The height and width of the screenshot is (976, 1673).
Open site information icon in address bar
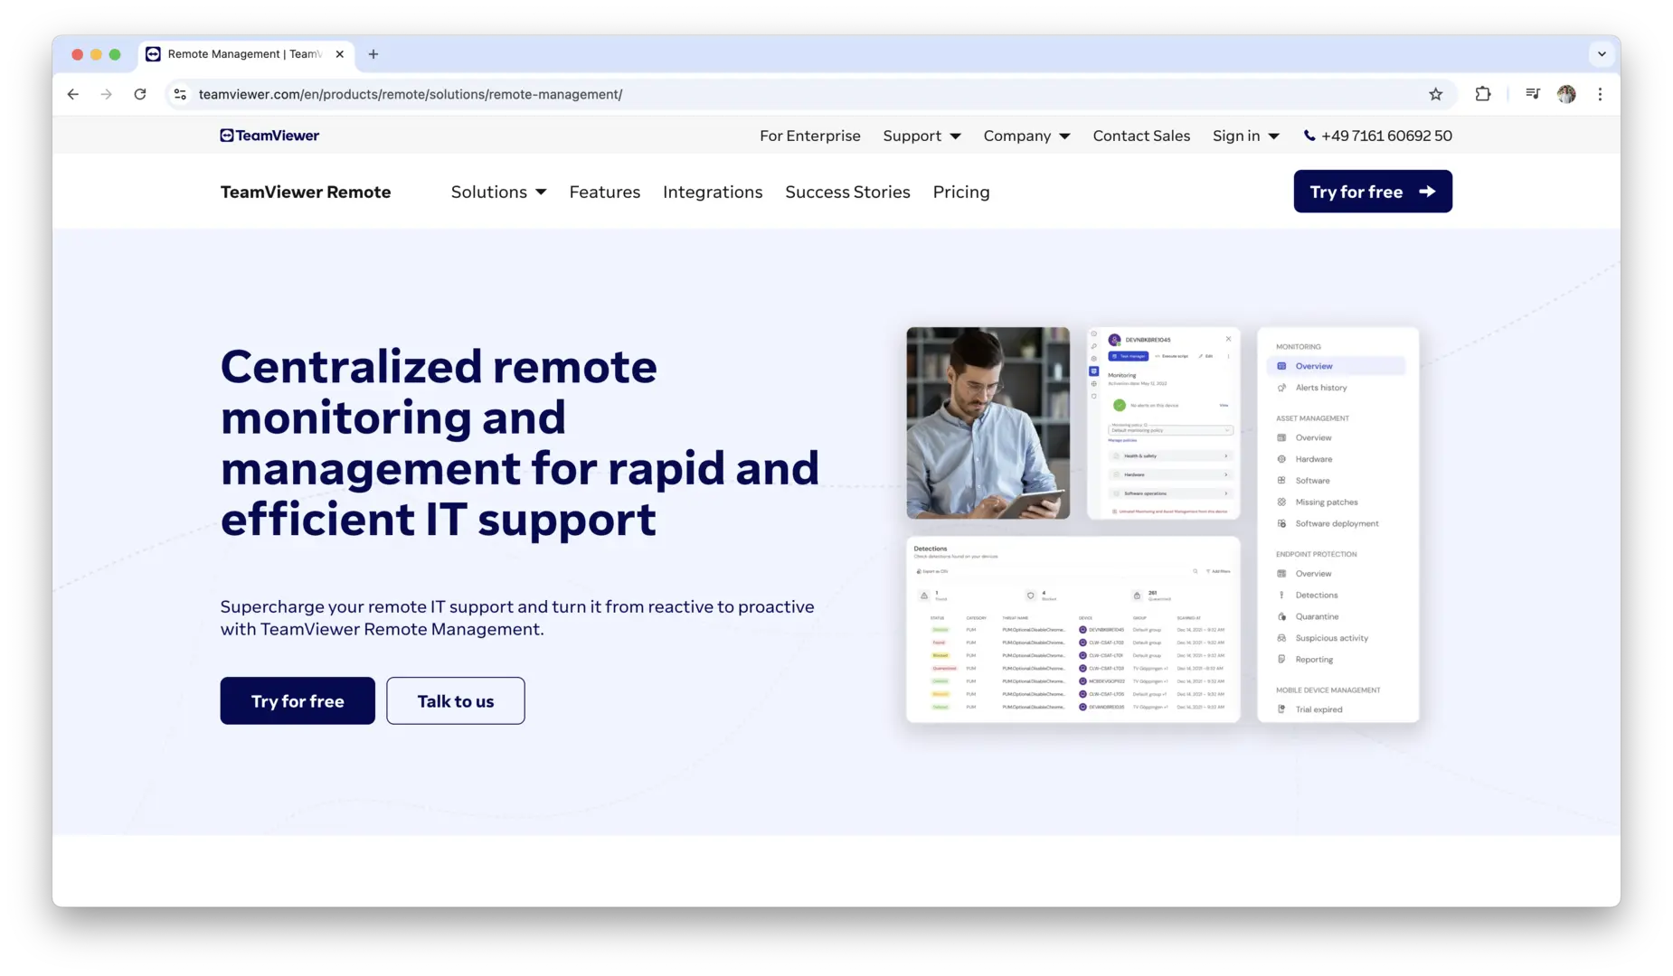tap(181, 94)
